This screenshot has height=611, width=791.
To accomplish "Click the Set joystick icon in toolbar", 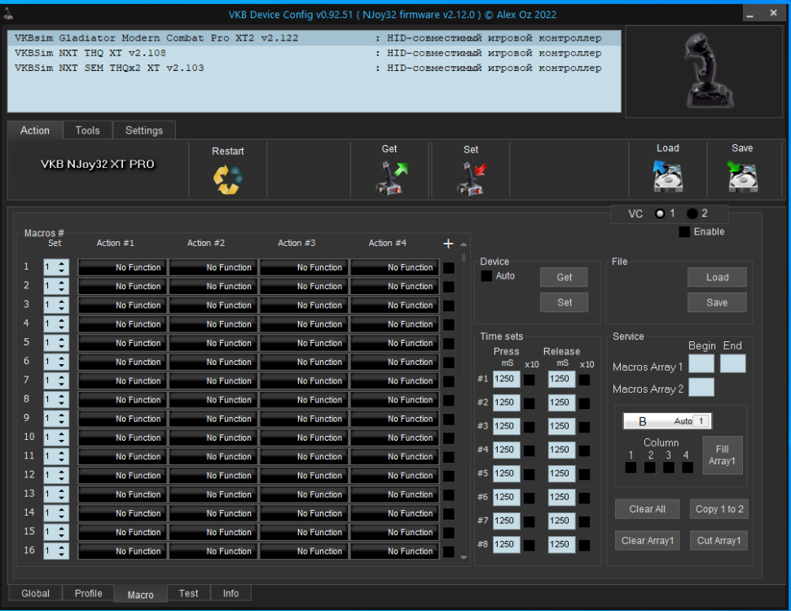I will [x=471, y=178].
